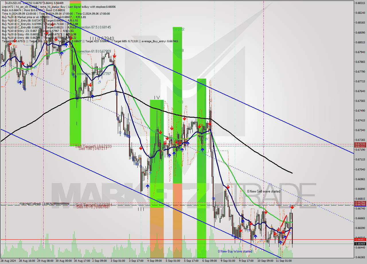Click the '100' level label on green bar
367x264 pixels.
[x=180, y=102]
